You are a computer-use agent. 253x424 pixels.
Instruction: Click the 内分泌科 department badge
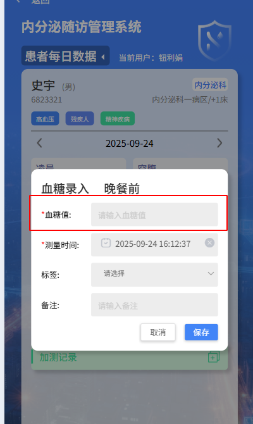(210, 85)
